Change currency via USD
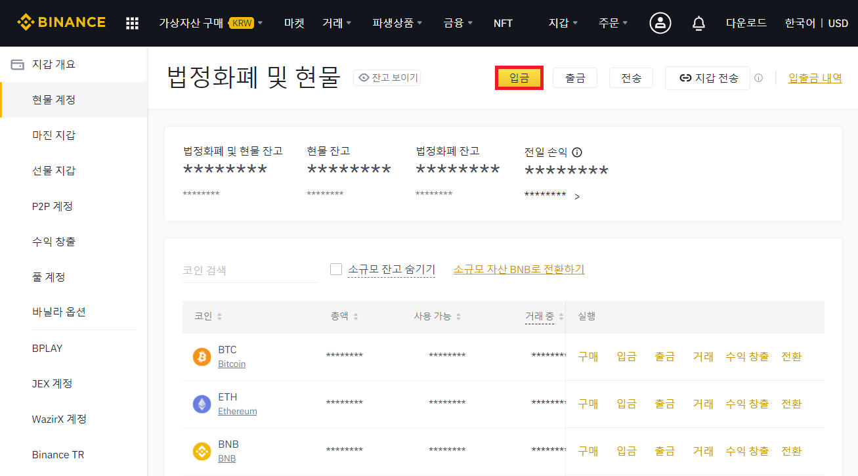 [x=838, y=23]
